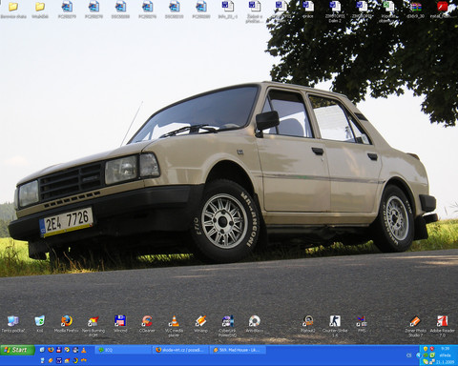Open the Adobe Reader 7.0 shortcut
Image resolution: width=458 pixels, height=366 pixels.
click(442, 326)
